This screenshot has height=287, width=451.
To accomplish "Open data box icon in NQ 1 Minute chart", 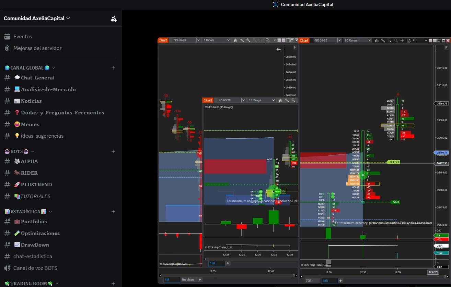I will [267, 40].
